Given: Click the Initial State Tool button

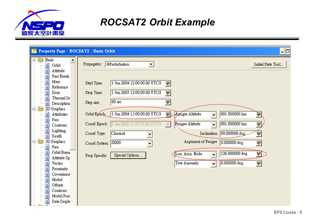Looking at the screenshot, I should (269, 64).
